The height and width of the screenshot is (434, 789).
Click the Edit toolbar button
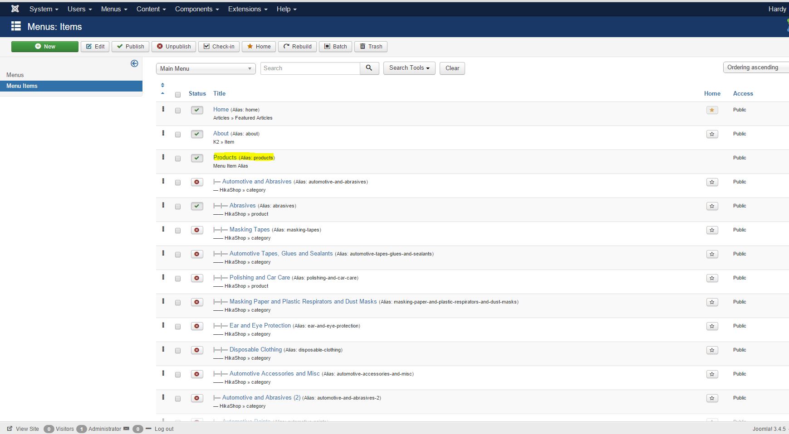pyautogui.click(x=95, y=46)
